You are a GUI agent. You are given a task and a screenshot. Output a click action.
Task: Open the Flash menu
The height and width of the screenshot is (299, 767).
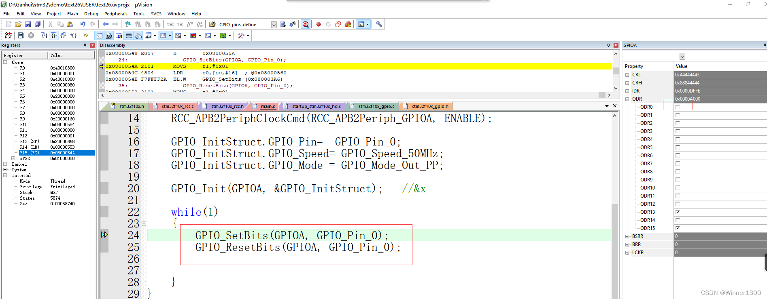pos(72,14)
